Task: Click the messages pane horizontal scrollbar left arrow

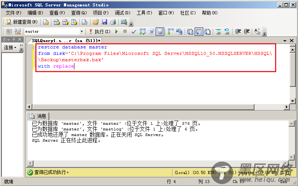Action: (x=30, y=163)
